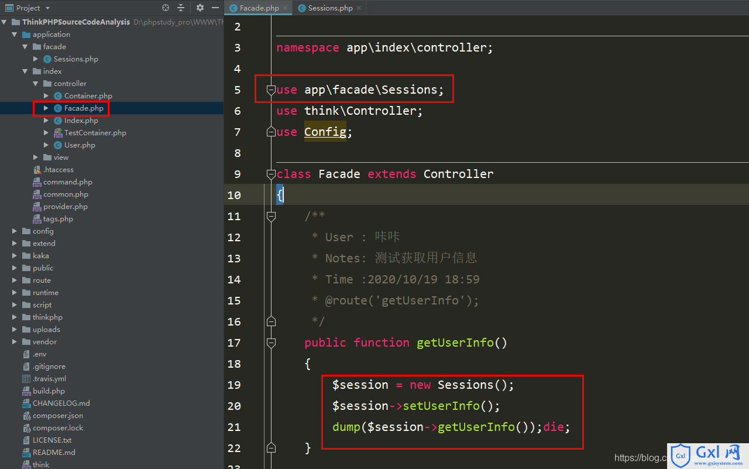The height and width of the screenshot is (469, 749).
Task: Click provider.php file icon
Action: (x=37, y=207)
